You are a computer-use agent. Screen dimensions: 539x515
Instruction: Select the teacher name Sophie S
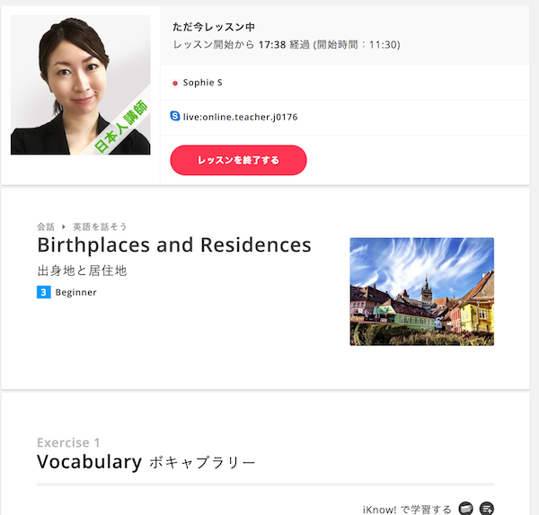tap(202, 83)
